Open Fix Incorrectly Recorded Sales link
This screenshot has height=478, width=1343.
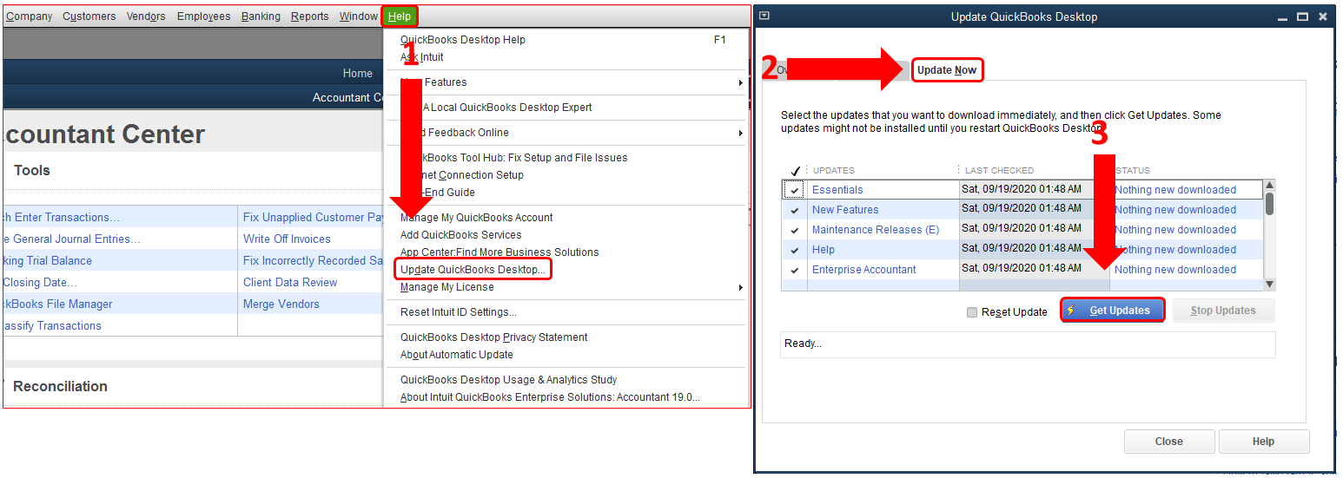pyautogui.click(x=314, y=261)
